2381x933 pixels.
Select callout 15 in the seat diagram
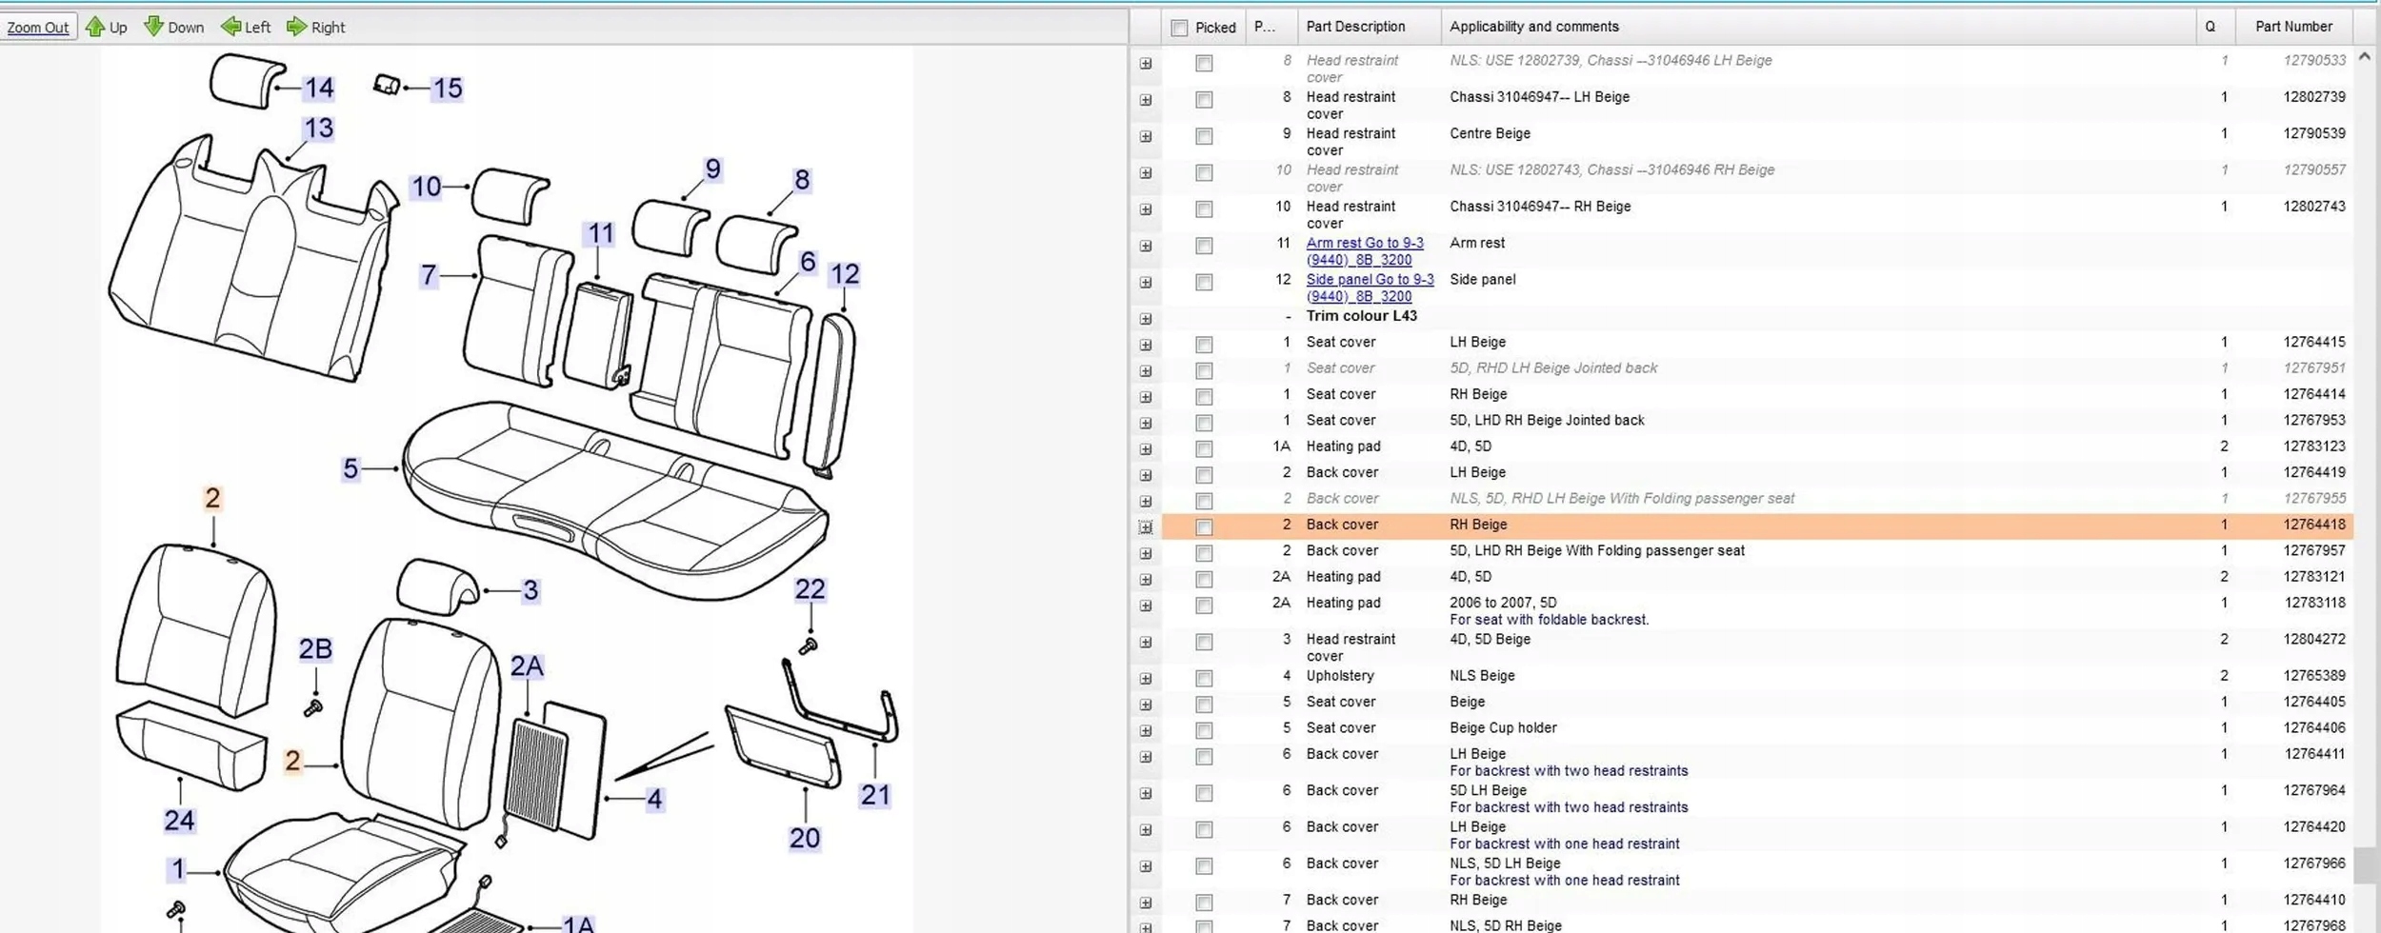448,89
